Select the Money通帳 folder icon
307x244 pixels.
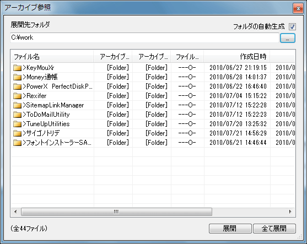[17, 77]
